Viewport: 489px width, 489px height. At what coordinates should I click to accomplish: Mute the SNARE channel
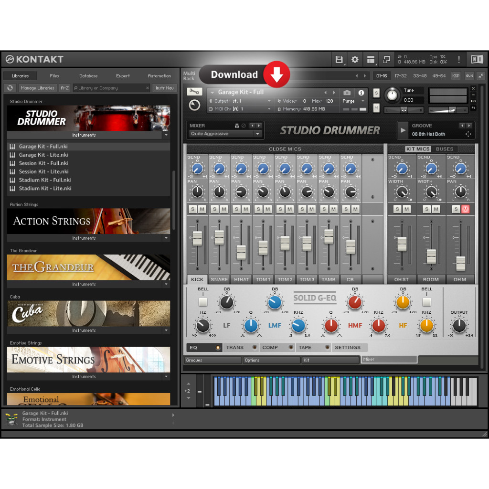coord(224,209)
